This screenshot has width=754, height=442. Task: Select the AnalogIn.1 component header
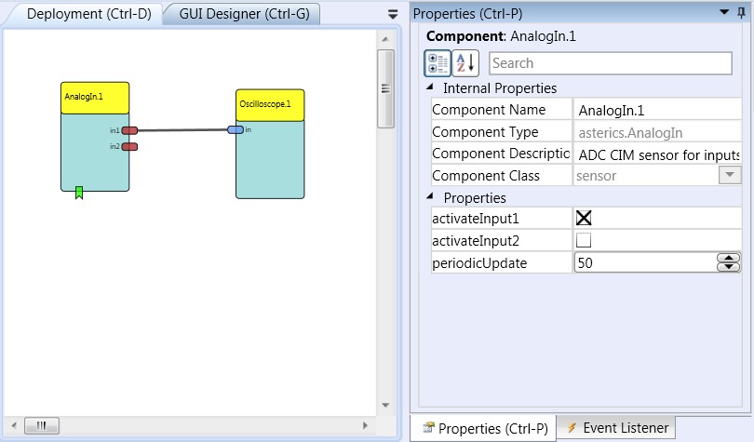coord(95,98)
